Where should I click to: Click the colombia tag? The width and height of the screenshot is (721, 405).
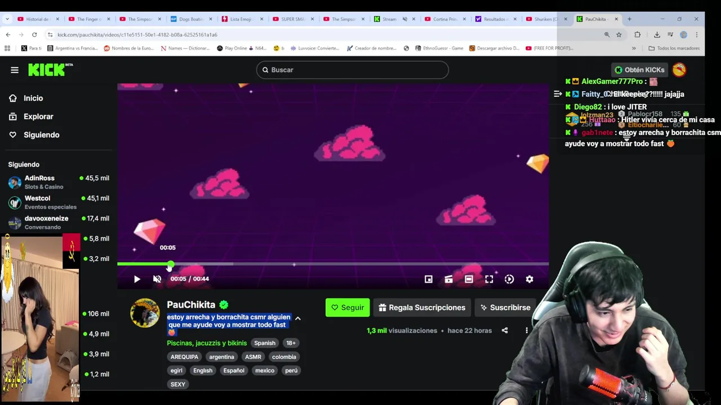click(284, 357)
